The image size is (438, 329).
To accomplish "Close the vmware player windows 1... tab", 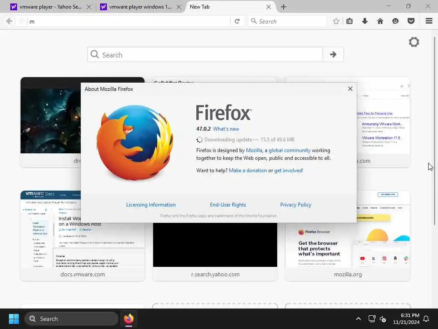I will click(x=178, y=7).
